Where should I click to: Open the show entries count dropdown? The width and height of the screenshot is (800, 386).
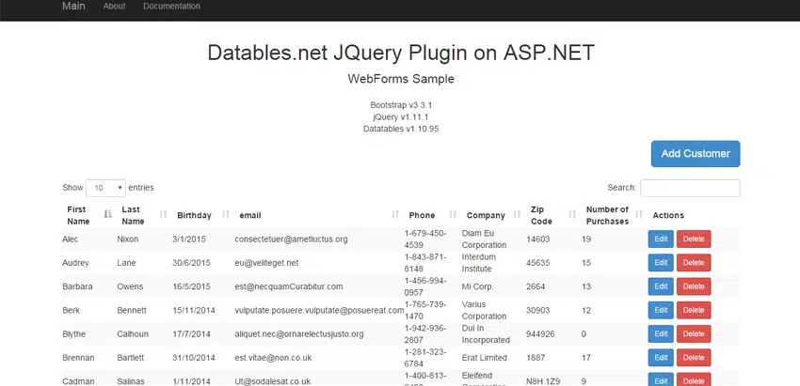coord(105,188)
